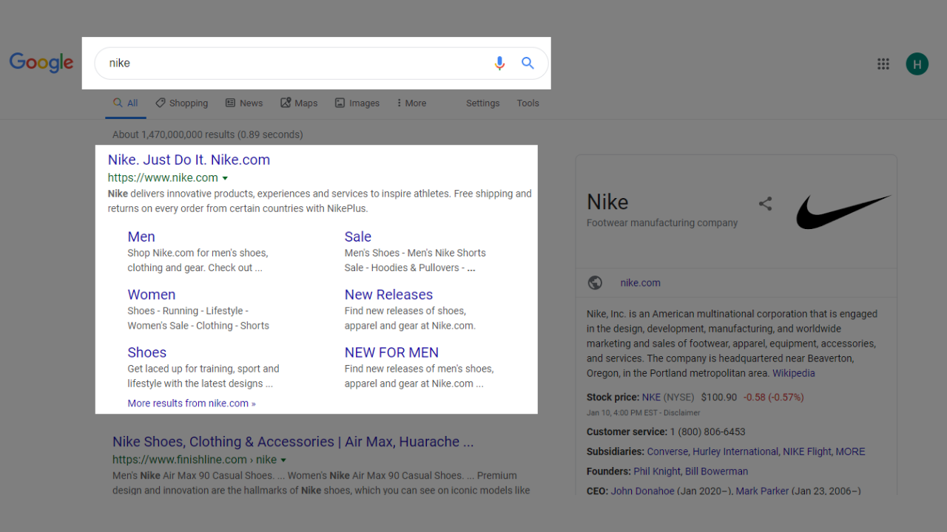The height and width of the screenshot is (532, 947).
Task: Click the share icon in Nike panel
Action: (x=766, y=203)
